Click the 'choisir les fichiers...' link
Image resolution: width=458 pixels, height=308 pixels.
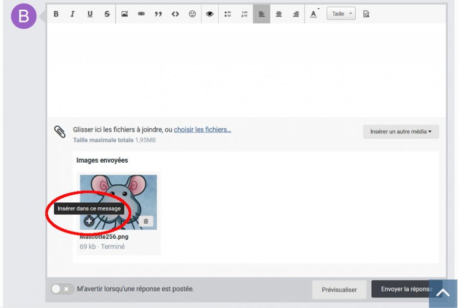[x=202, y=130]
